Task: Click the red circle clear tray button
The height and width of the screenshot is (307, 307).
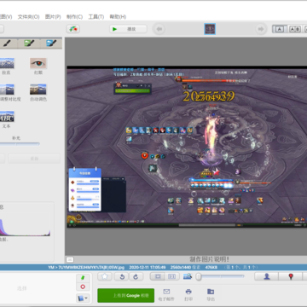Action: pos(83,287)
